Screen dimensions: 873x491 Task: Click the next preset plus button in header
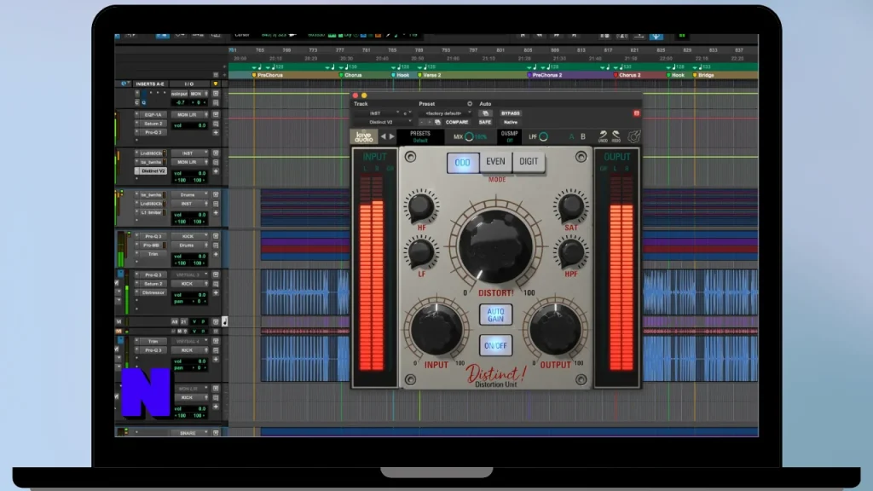pos(430,122)
